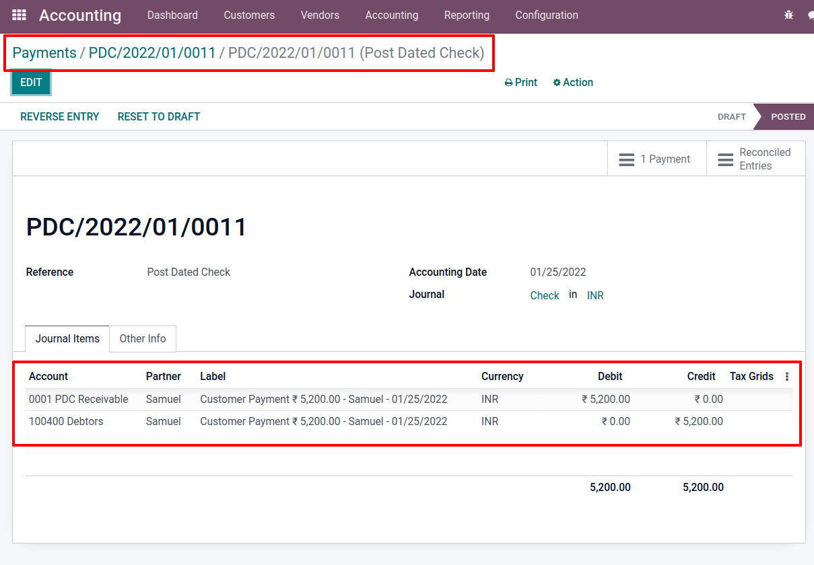Open the Reporting menu
This screenshot has width=814, height=565.
click(x=467, y=15)
